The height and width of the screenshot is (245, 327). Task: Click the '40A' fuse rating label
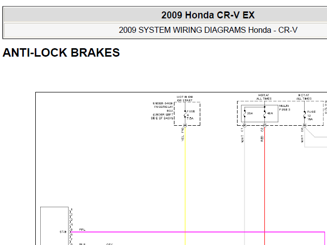[x=270, y=113]
